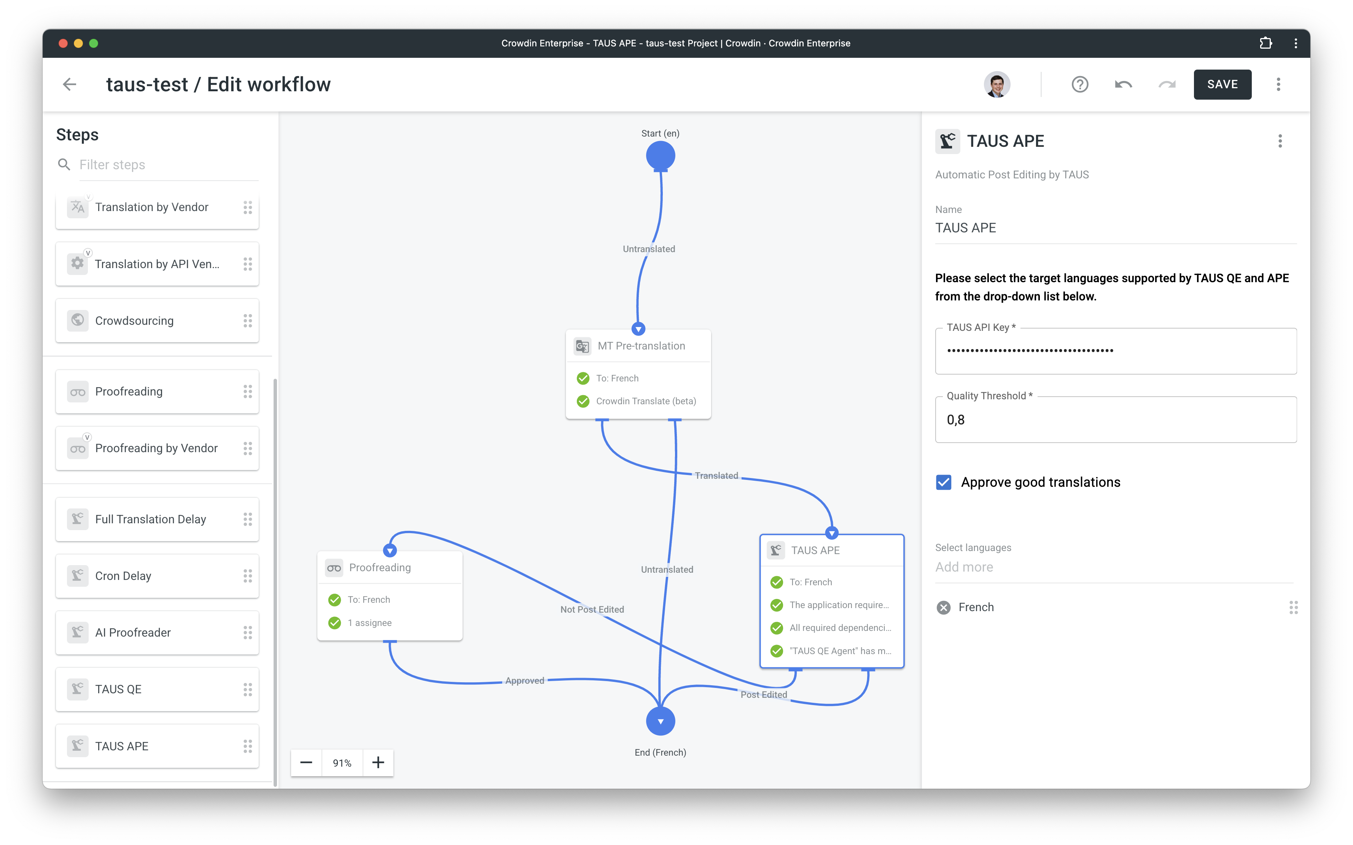Viewport: 1353px width, 845px height.
Task: Click the drag handle of TAUS QE step
Action: (x=248, y=689)
